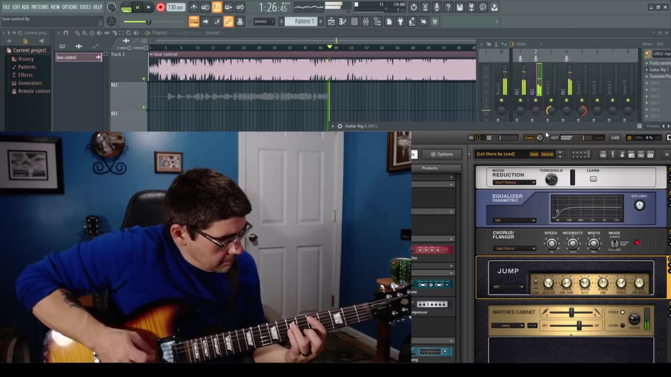Open the EDIT menu
Screen dimensions: 671x377
tap(16, 7)
